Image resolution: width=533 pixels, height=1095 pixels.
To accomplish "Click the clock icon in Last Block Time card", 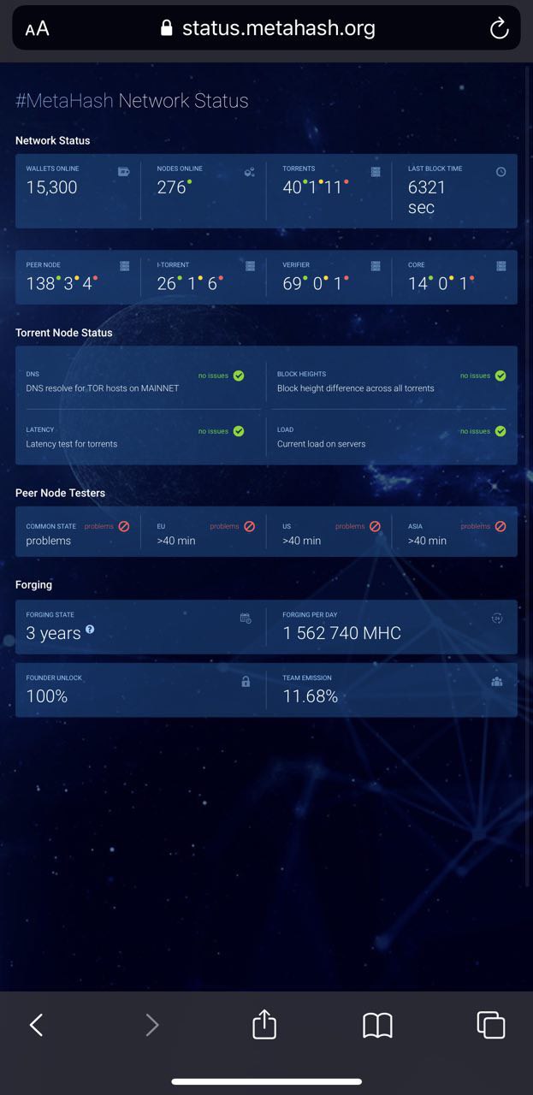I will [501, 172].
